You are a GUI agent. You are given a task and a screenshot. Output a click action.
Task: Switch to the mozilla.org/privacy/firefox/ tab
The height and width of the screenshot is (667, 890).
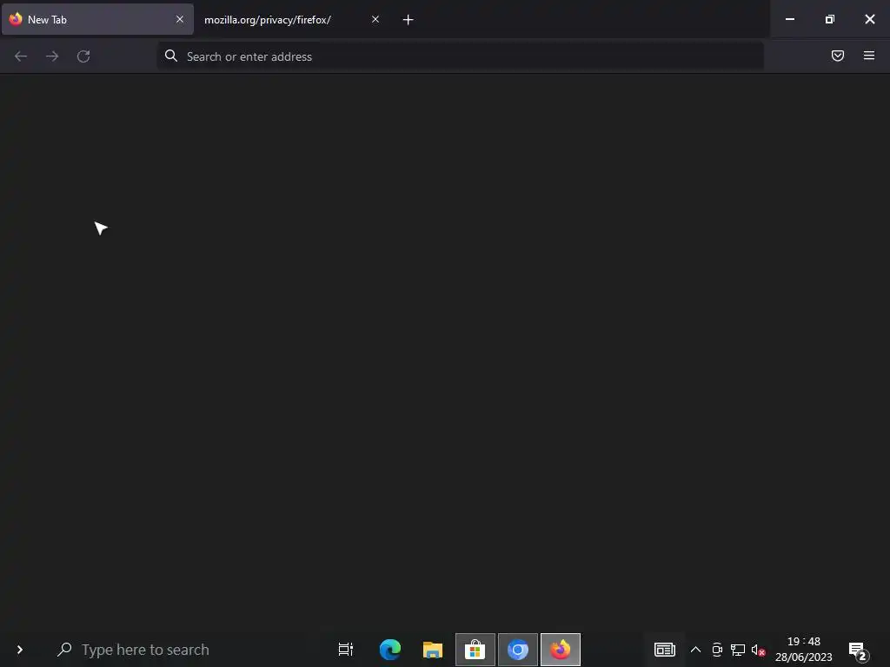click(x=290, y=19)
